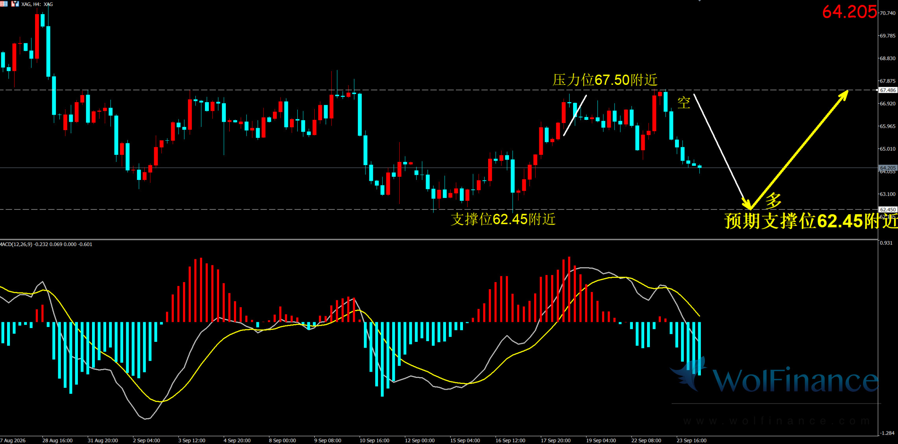
Task: Select the 压力位67.50附近 text label
Action: tap(605, 80)
